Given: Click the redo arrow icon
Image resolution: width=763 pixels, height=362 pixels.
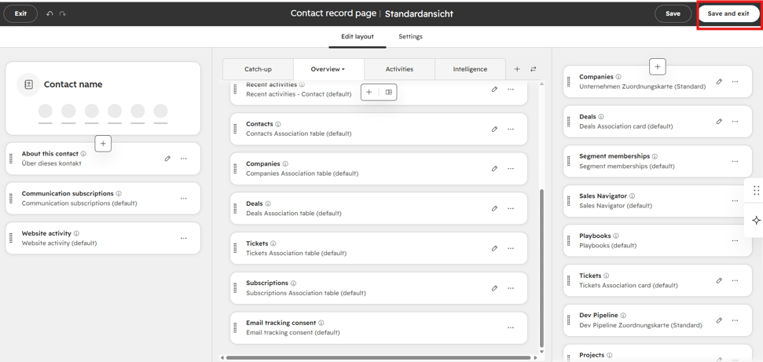Looking at the screenshot, I should 62,13.
